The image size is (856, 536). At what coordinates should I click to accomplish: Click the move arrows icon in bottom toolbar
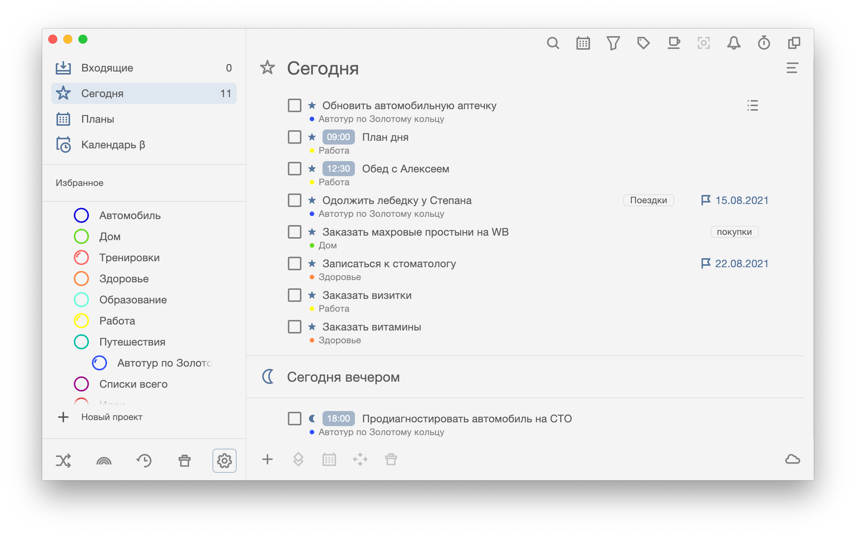coord(360,459)
